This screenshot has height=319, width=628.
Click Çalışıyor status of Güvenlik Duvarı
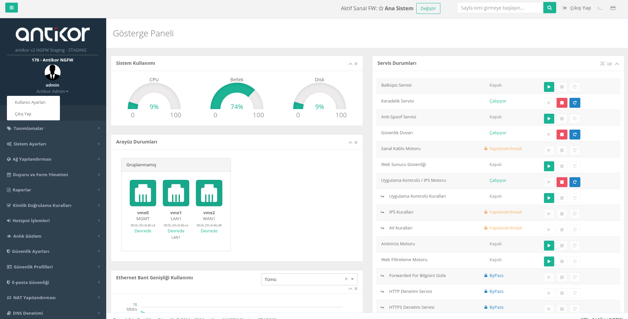tap(498, 133)
